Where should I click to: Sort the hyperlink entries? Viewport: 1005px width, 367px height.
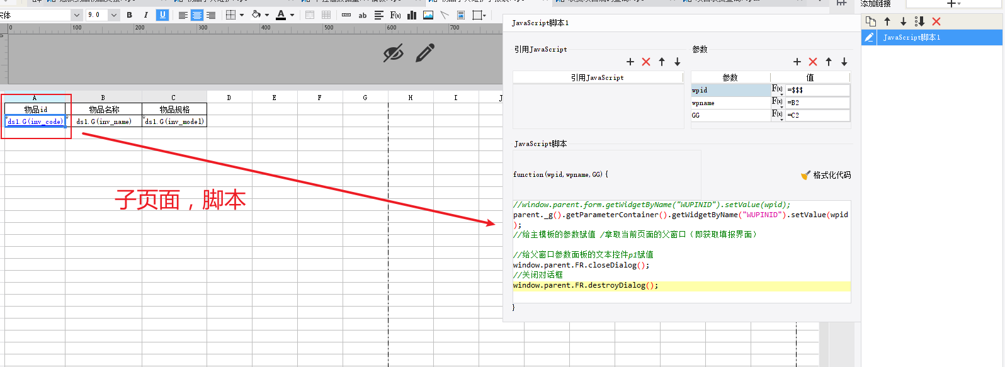(x=919, y=21)
